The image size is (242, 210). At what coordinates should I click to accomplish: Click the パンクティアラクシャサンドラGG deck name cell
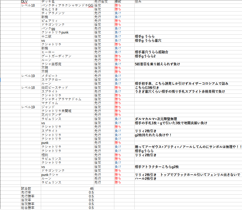68,6
